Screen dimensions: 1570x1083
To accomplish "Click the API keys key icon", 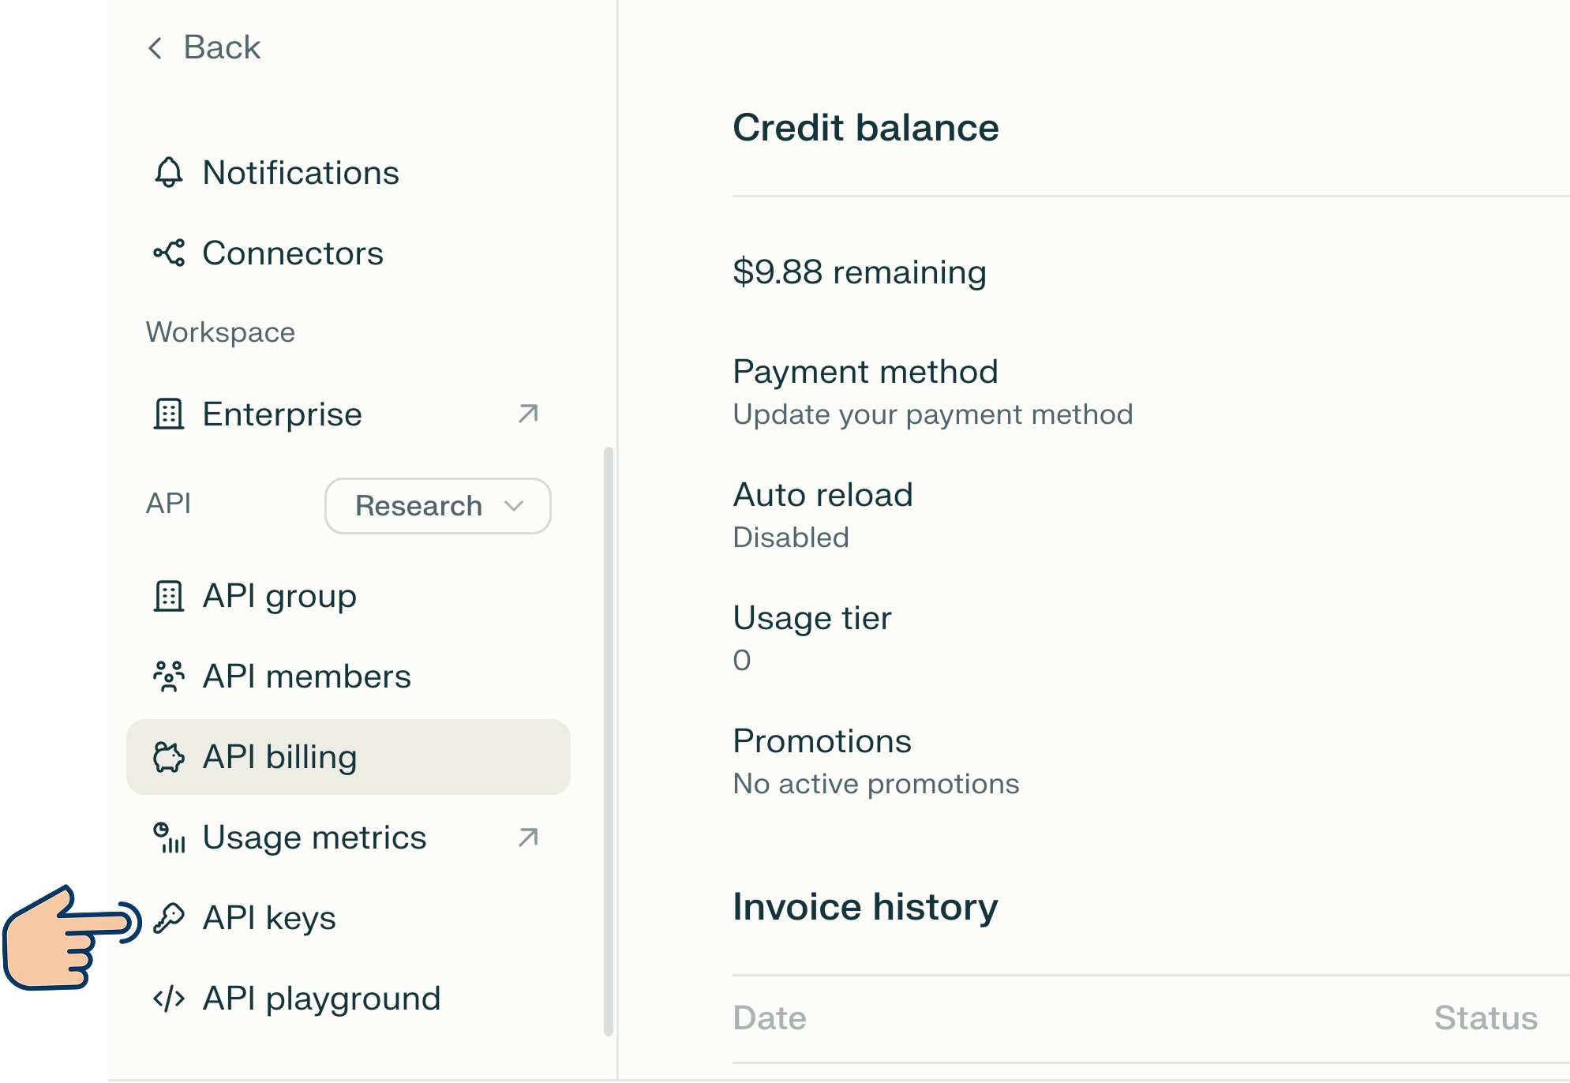I will [168, 918].
